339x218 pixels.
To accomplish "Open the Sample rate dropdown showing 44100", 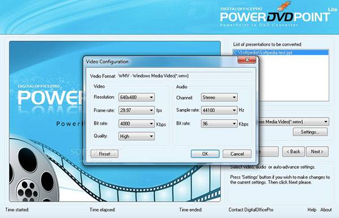I will (x=219, y=110).
